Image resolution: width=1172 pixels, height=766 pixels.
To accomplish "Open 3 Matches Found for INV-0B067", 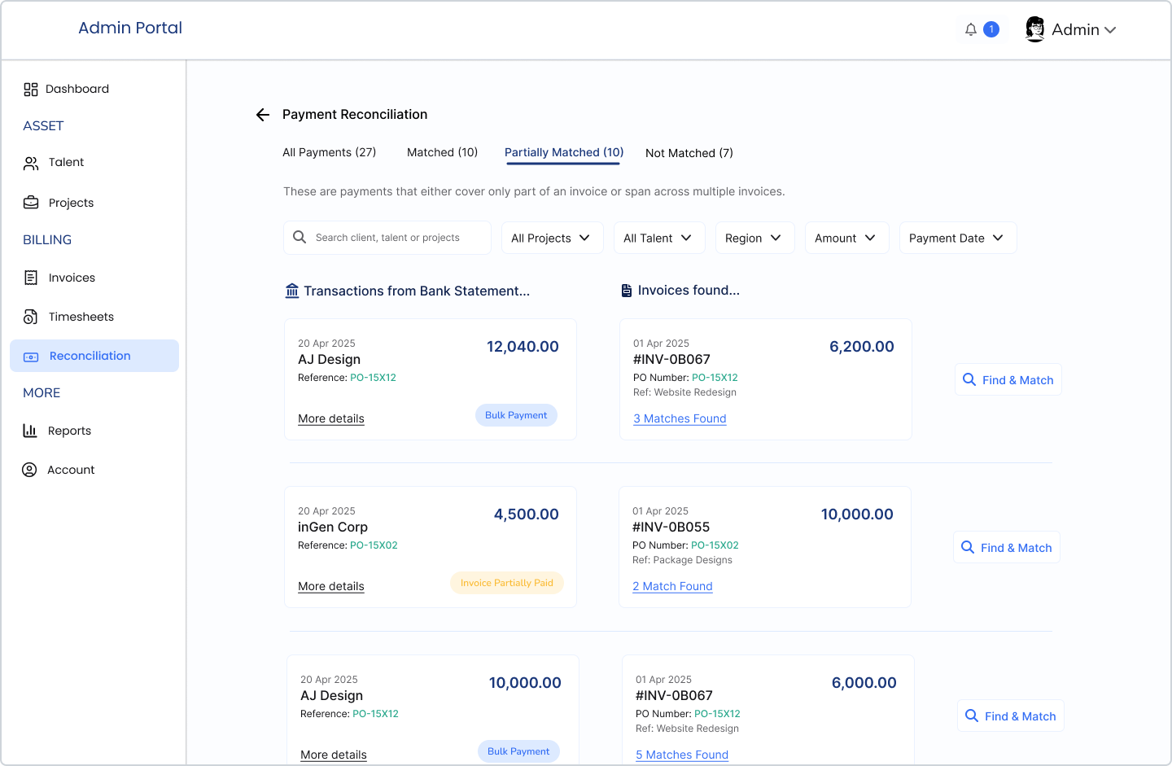I will click(680, 418).
